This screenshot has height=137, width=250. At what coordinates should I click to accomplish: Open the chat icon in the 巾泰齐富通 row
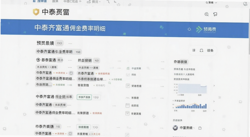pos(71,73)
